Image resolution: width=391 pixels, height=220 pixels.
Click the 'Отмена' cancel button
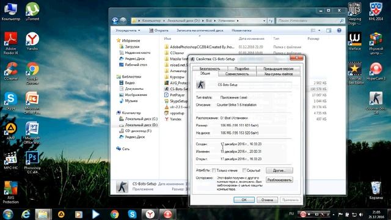(x=267, y=200)
